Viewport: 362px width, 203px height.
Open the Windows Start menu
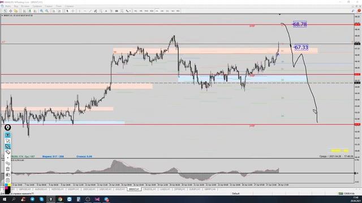[x=4, y=199]
